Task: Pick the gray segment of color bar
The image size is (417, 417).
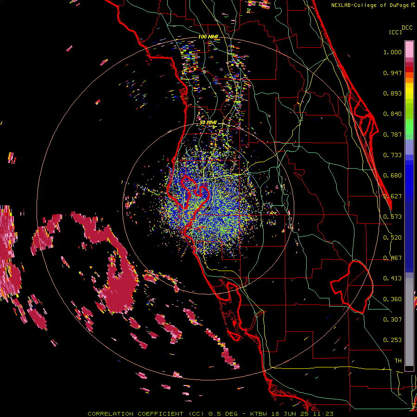Action: click(409, 322)
